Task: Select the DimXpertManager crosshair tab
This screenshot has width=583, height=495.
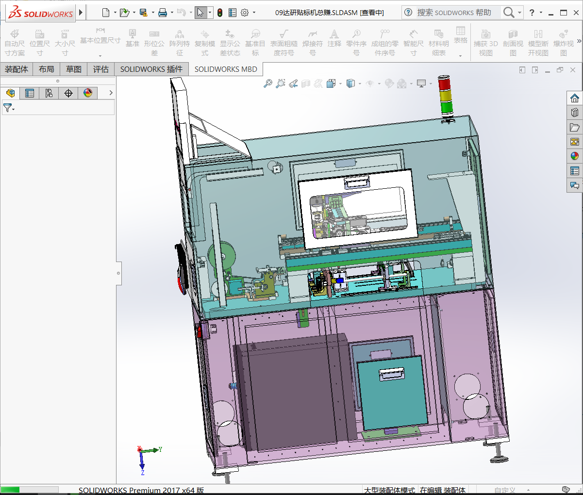Action: tap(68, 93)
